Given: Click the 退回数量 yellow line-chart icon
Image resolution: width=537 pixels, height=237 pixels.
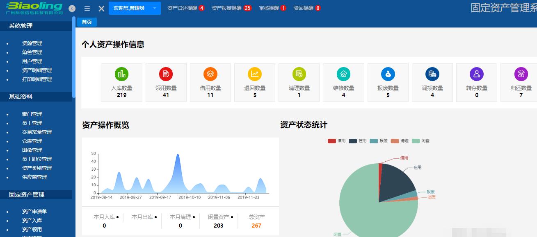Looking at the screenshot, I should [x=255, y=75].
